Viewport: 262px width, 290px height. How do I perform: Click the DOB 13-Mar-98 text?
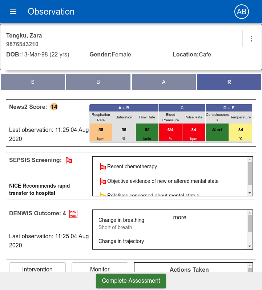38,55
